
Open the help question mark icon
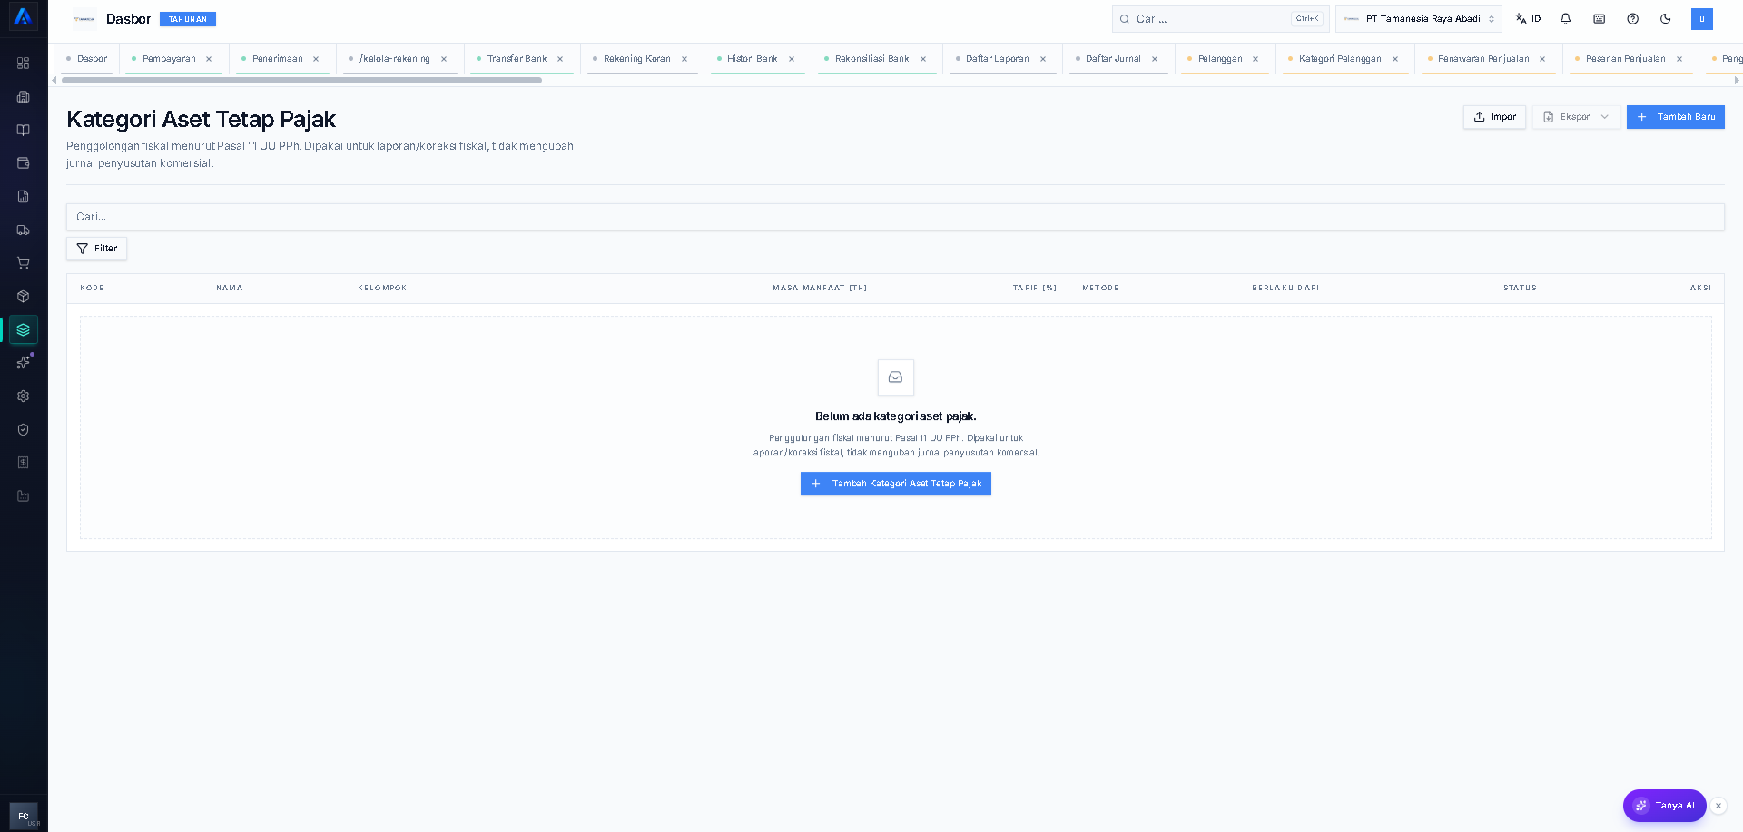(1632, 19)
